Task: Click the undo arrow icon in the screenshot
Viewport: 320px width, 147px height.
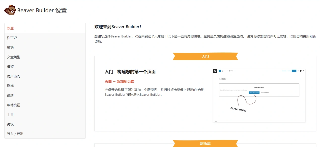Action: coord(225,71)
